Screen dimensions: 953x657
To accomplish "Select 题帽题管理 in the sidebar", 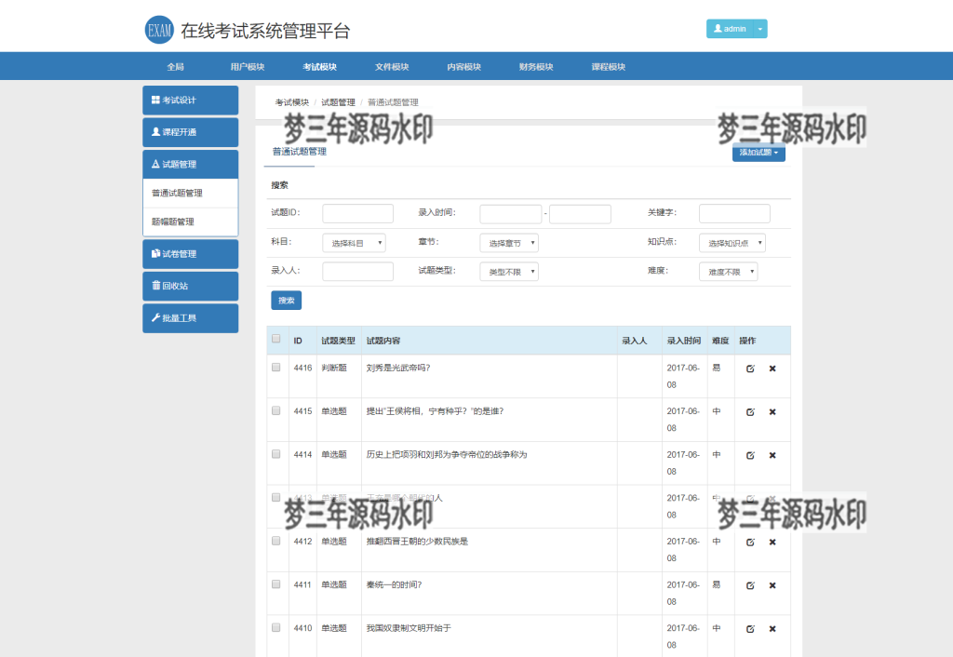I will [x=190, y=221].
